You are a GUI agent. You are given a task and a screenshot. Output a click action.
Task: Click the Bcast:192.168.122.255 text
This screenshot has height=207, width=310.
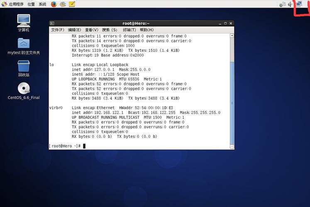tap(151, 113)
